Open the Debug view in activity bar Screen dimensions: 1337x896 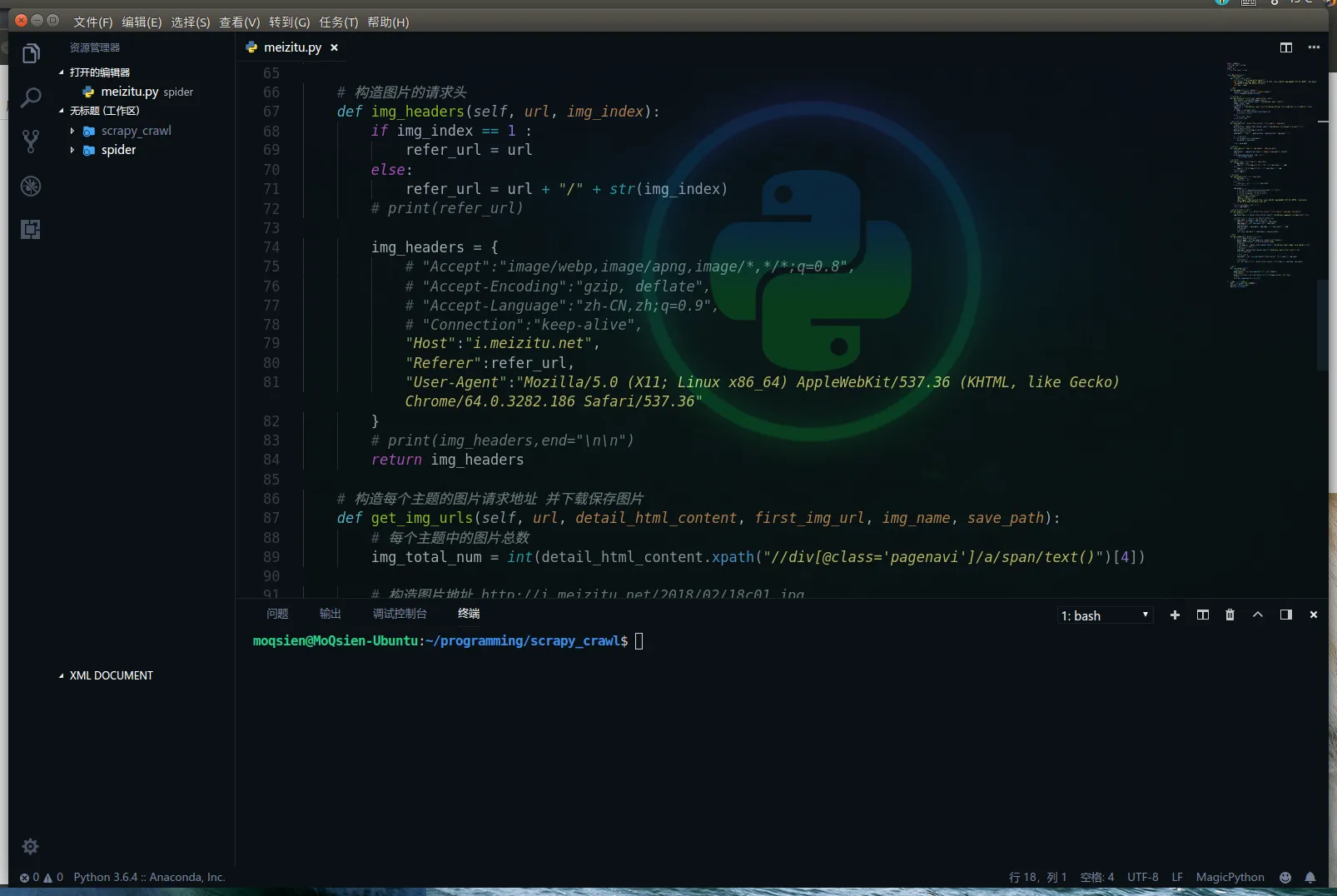point(31,186)
